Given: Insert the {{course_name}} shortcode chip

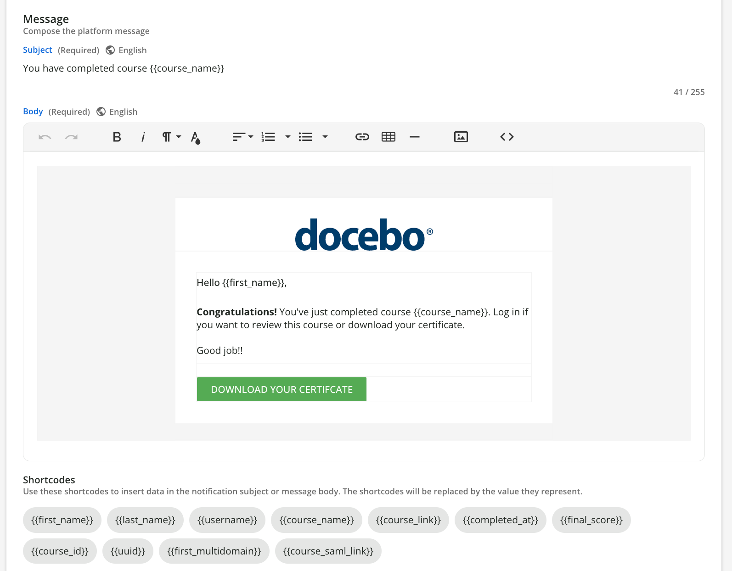Looking at the screenshot, I should pyautogui.click(x=316, y=520).
